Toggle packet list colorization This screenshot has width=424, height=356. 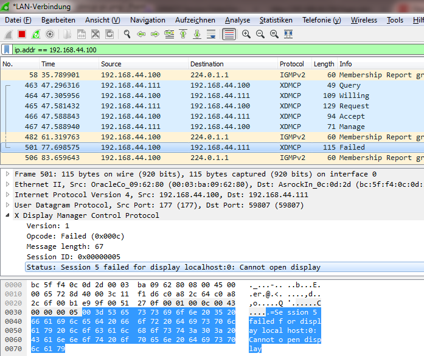pyautogui.click(x=229, y=34)
